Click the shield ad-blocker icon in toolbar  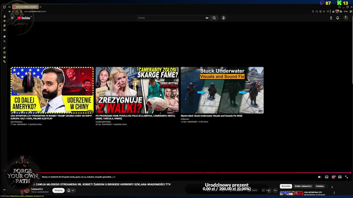320,12
